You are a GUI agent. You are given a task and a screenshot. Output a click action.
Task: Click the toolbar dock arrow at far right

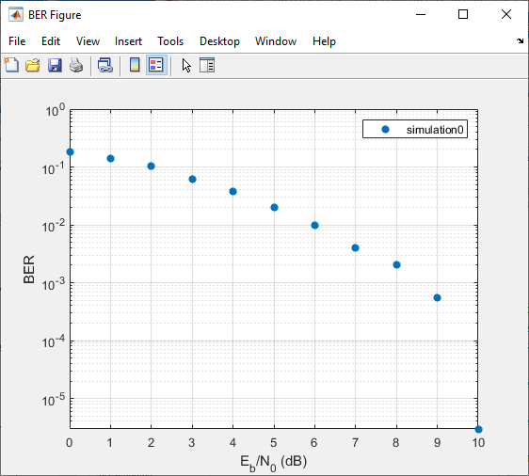(520, 40)
